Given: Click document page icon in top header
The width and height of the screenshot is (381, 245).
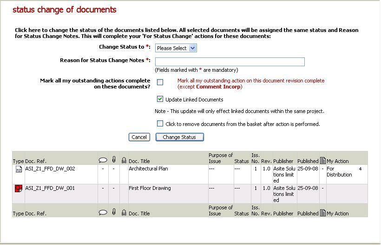Looking at the screenshot, I should click(322, 160).
